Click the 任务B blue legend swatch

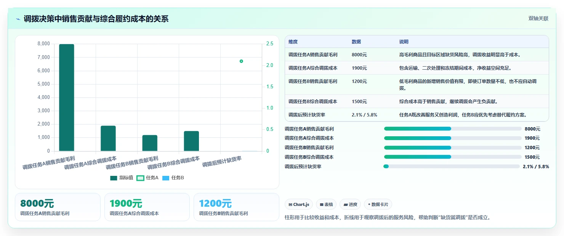(166, 178)
